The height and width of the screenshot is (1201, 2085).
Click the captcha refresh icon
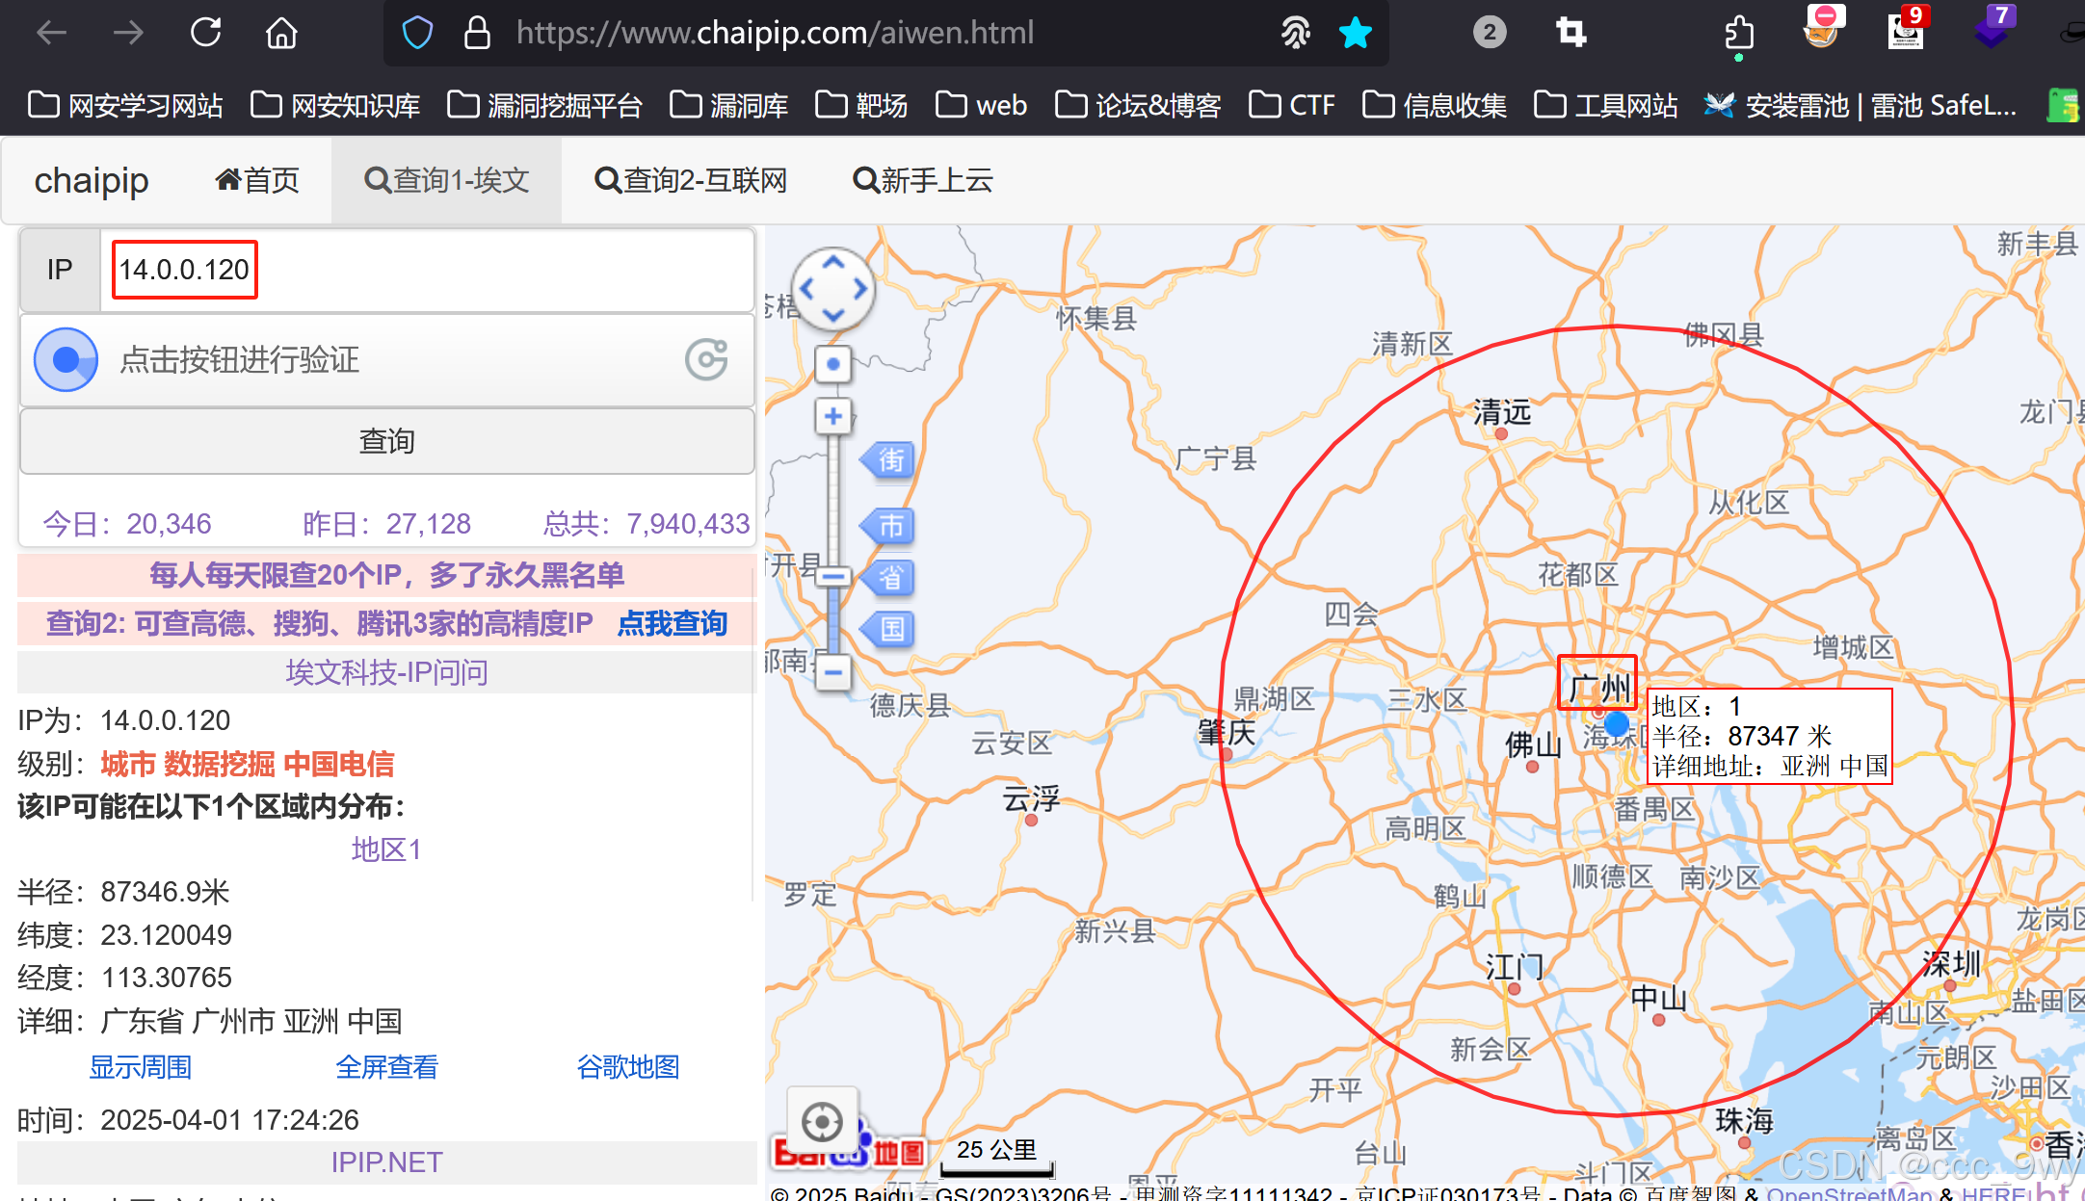pos(706,359)
